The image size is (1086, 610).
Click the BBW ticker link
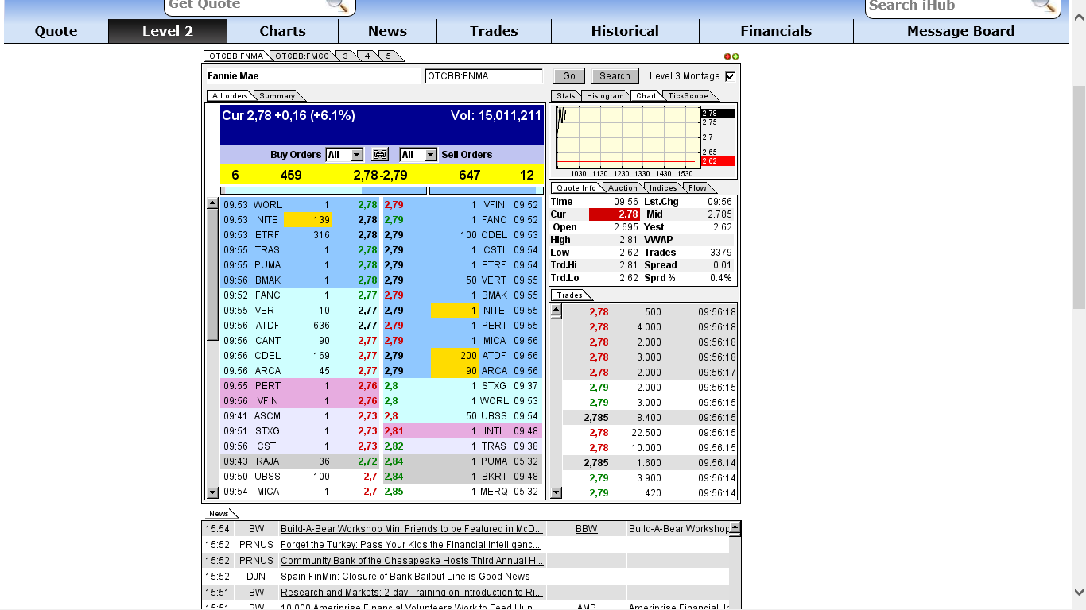click(587, 529)
